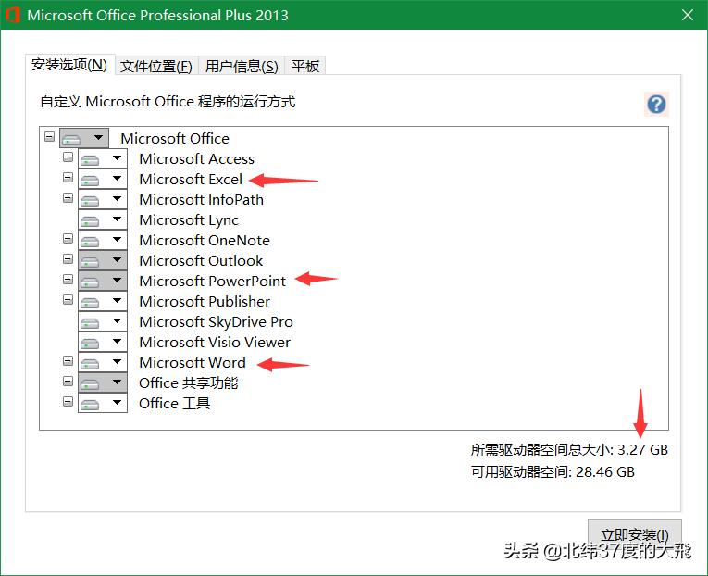Expand the Microsoft OneNote node
This screenshot has height=576, width=708.
[x=68, y=238]
